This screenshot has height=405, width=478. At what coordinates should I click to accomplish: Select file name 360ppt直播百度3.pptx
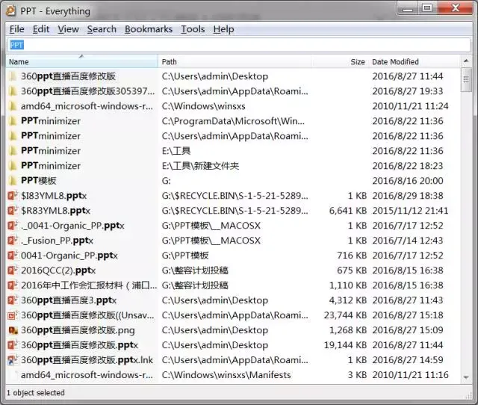[69, 300]
